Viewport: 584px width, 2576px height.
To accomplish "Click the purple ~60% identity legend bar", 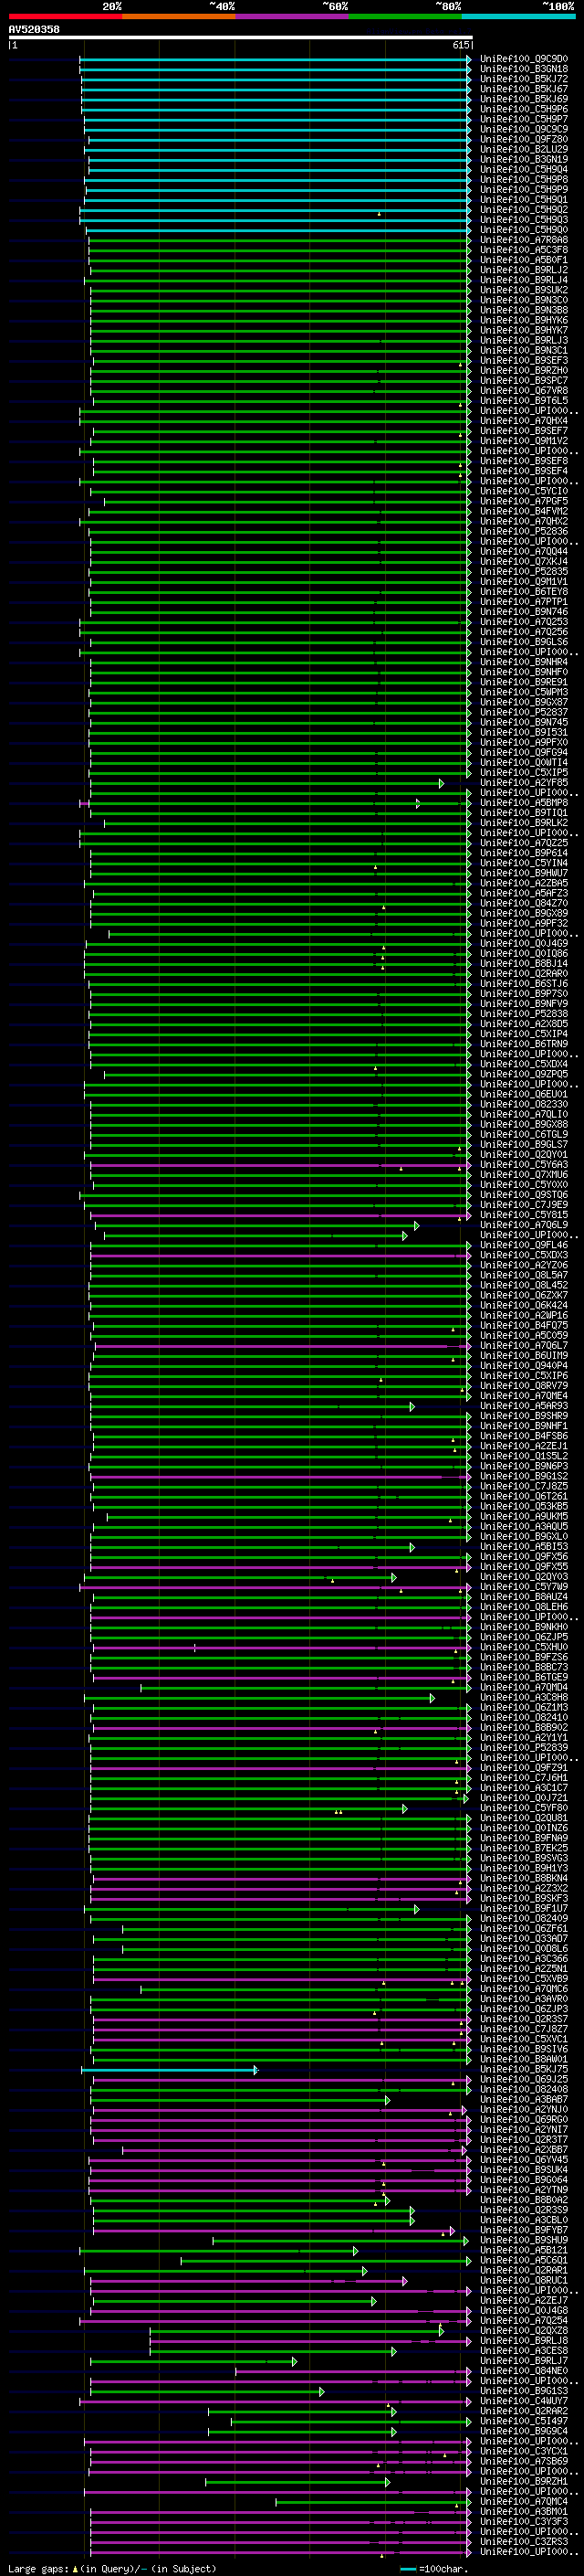I will click(293, 16).
